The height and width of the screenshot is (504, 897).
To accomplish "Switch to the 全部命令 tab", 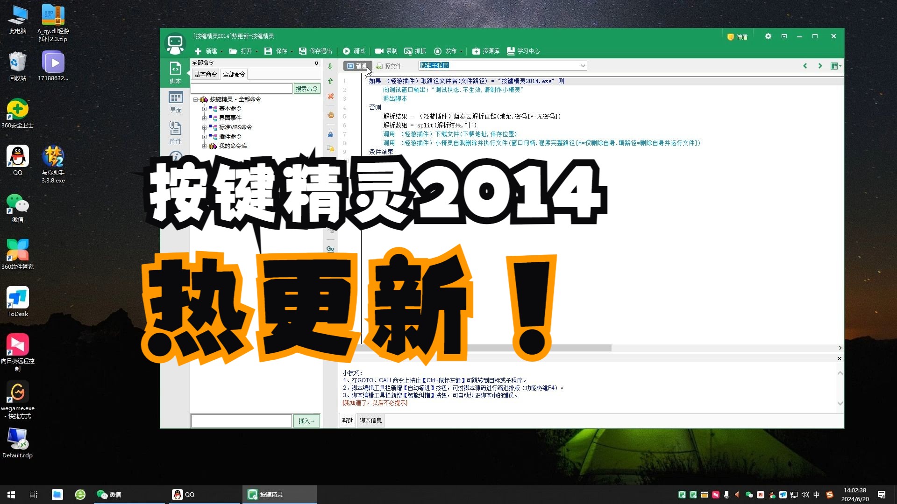I will (x=234, y=74).
